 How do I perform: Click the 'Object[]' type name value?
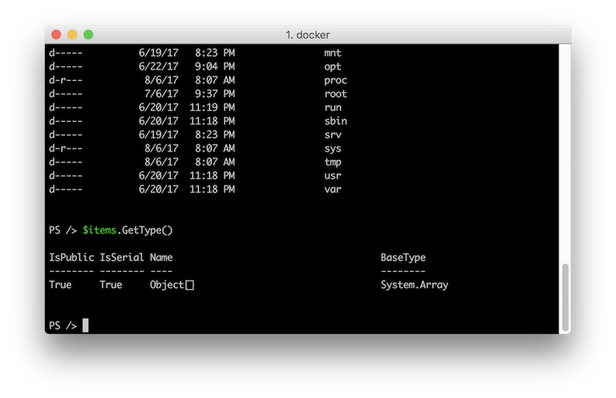pos(172,285)
